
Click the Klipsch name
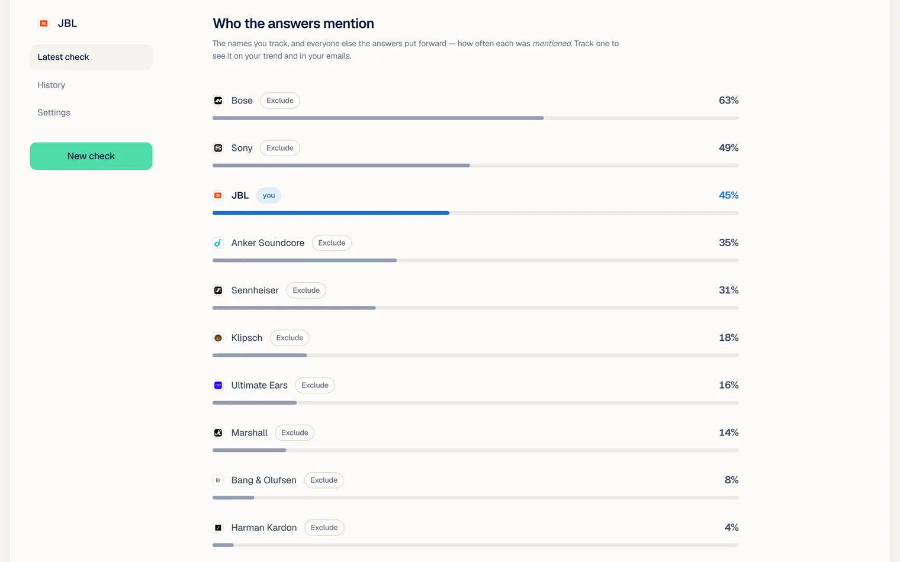pyautogui.click(x=247, y=338)
